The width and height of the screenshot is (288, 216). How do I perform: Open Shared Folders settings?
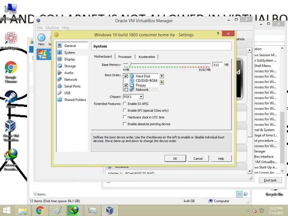(75, 100)
